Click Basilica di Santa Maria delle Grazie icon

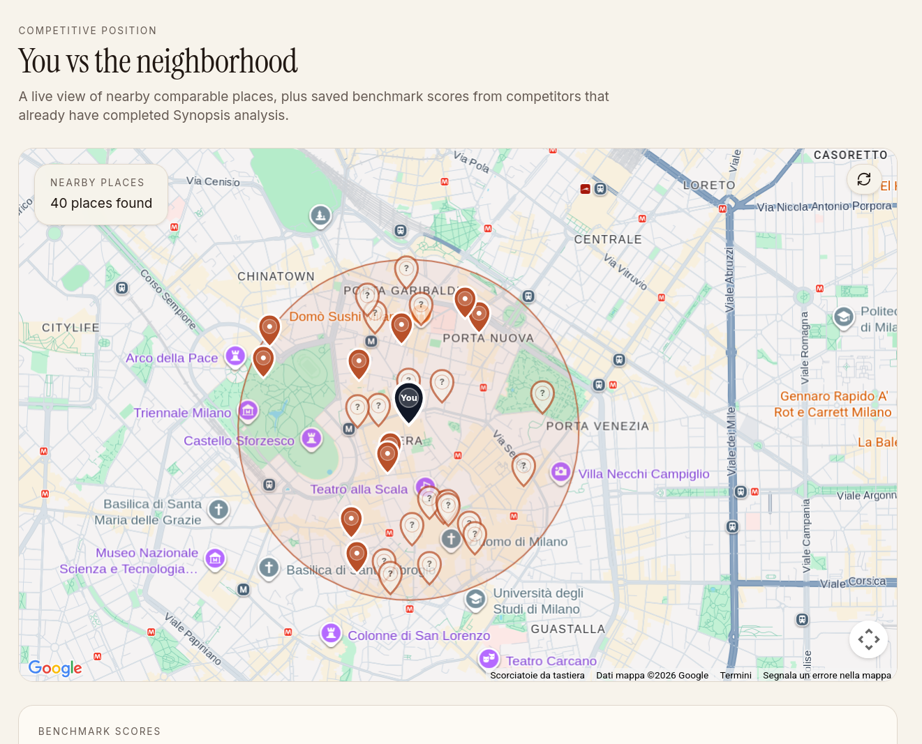coord(218,510)
